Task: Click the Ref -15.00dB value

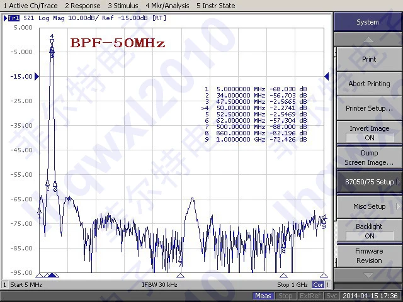Action: click(x=125, y=18)
